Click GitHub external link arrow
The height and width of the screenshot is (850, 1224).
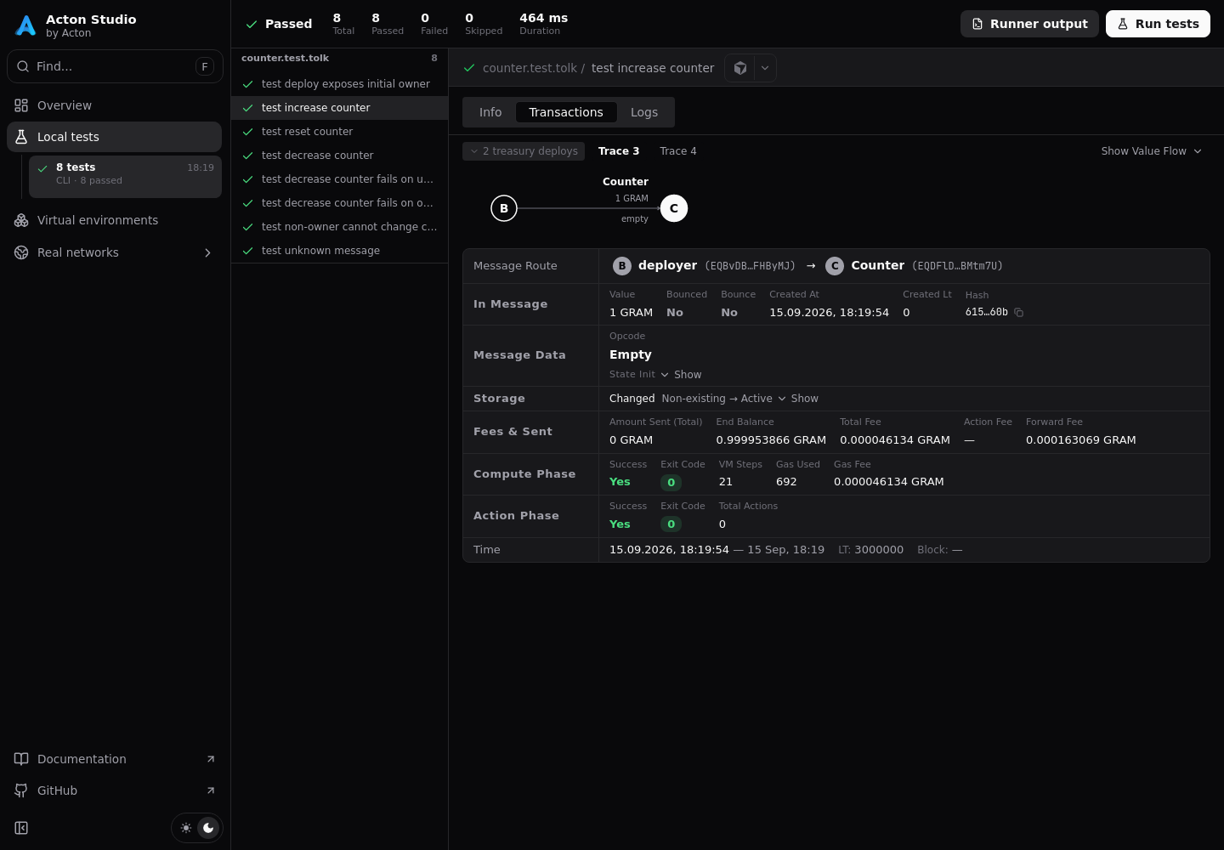tap(211, 790)
